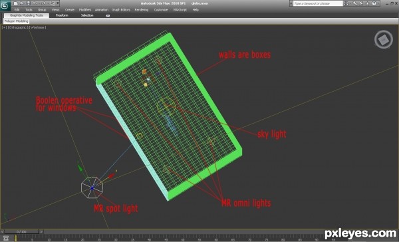Click the 3ds Max application logo button
399x242 pixels.
click(x=5, y=5)
